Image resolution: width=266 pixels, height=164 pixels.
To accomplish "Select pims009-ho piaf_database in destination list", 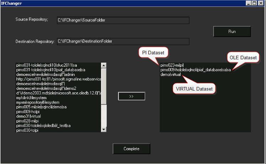I will click(195, 70).
